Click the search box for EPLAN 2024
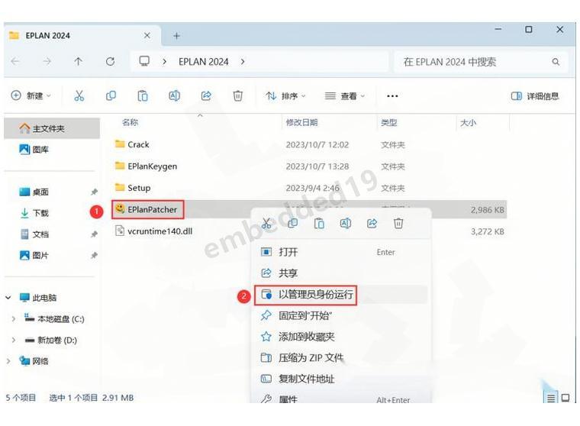The width and height of the screenshot is (580, 426). (x=479, y=62)
